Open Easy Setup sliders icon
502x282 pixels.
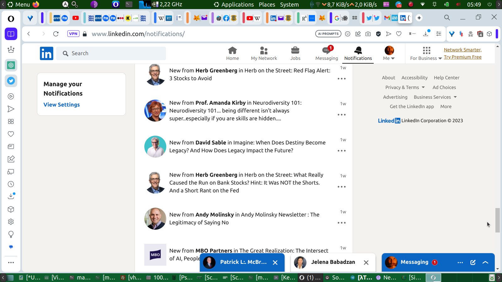tap(439, 34)
